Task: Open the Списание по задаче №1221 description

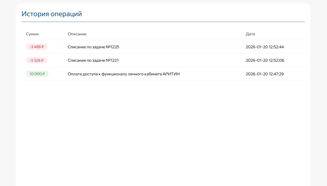Action: (x=93, y=60)
